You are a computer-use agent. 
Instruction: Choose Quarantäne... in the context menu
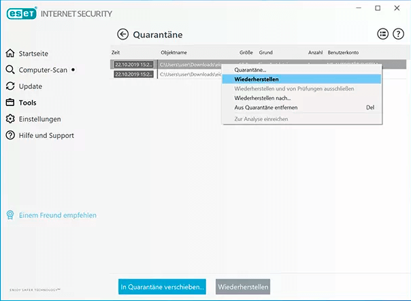coord(301,70)
